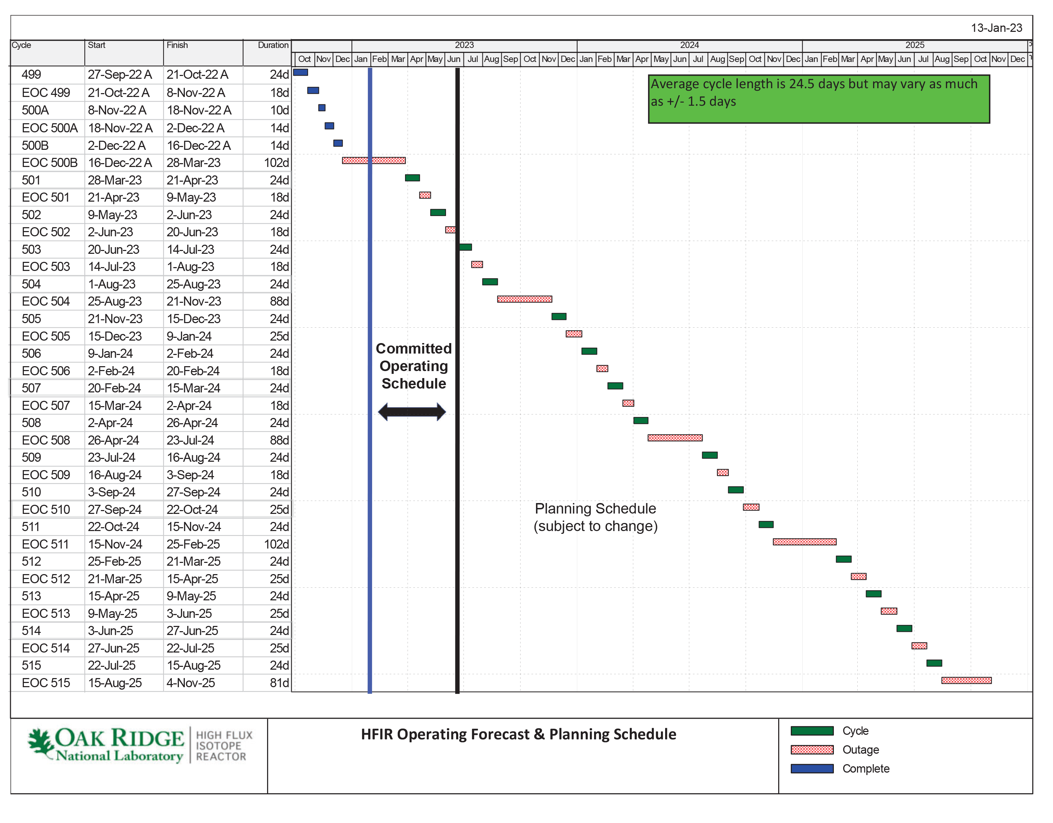Click the EOC 504 outage bar
The width and height of the screenshot is (1053, 823).
coord(524,299)
